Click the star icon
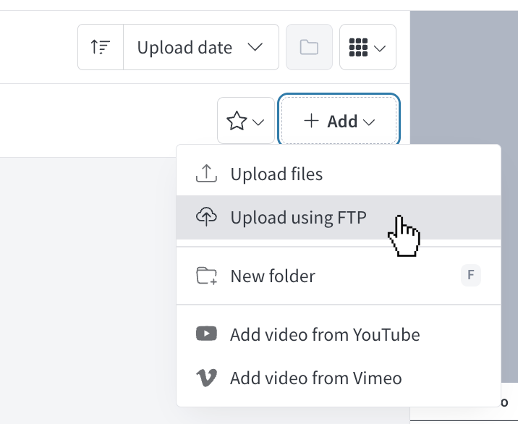The image size is (518, 424). click(237, 122)
